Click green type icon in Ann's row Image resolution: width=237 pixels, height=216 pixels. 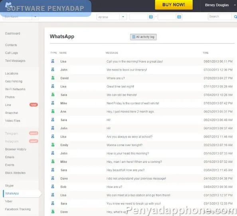53,111
